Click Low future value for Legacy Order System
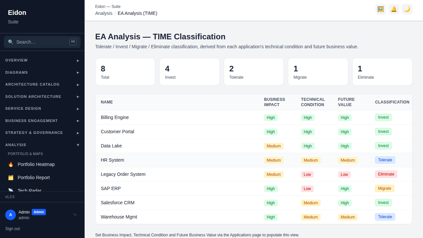 [x=344, y=175]
